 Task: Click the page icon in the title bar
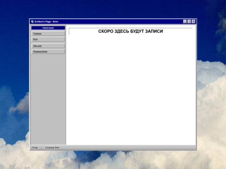tap(32, 22)
